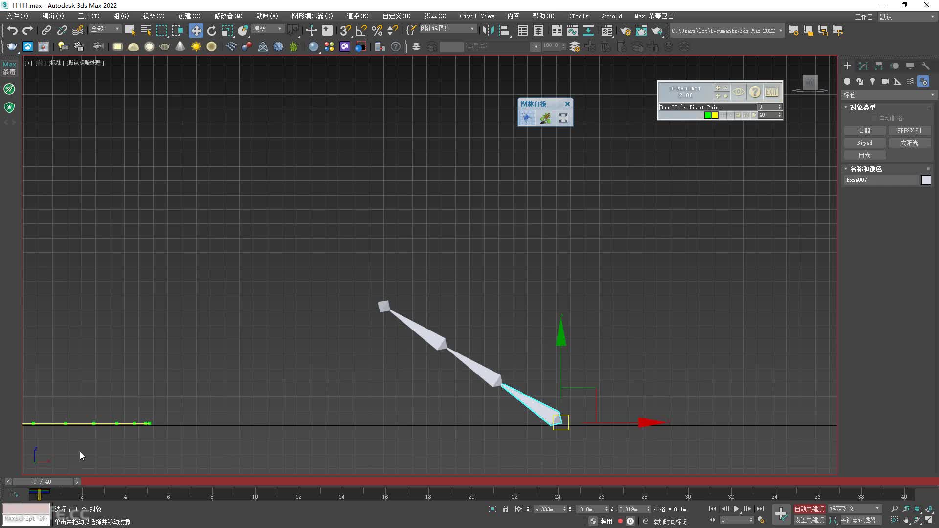
Task: Open the Modify panel tab
Action: pos(863,66)
